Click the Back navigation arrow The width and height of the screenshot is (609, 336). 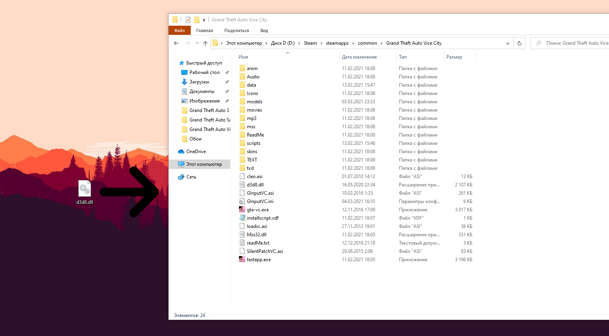click(x=176, y=43)
